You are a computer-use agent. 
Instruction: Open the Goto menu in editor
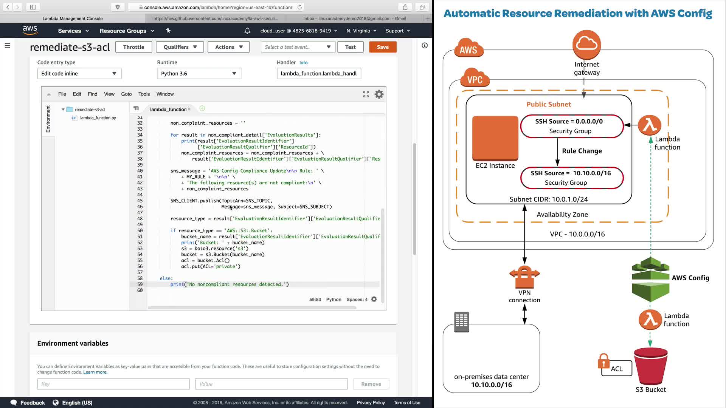coord(126,94)
